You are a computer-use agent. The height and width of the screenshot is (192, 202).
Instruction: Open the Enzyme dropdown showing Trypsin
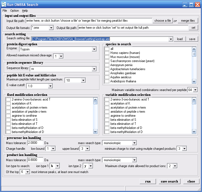point(94,49)
